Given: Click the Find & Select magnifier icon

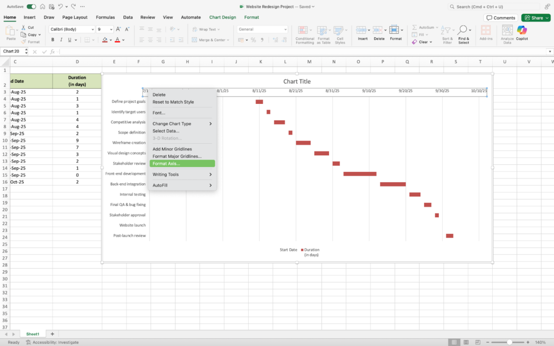Looking at the screenshot, I should coord(464,30).
